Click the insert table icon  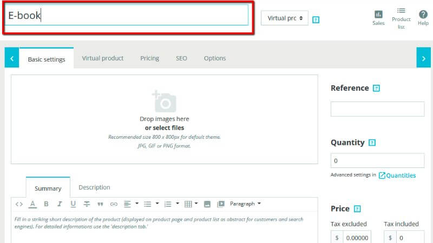coord(188,204)
